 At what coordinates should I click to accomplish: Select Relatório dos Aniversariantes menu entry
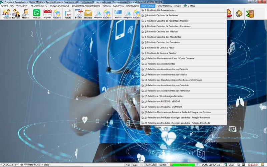coord(160,10)
